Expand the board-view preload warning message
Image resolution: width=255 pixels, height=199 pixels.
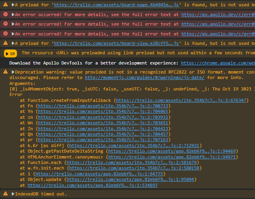pos(13,43)
